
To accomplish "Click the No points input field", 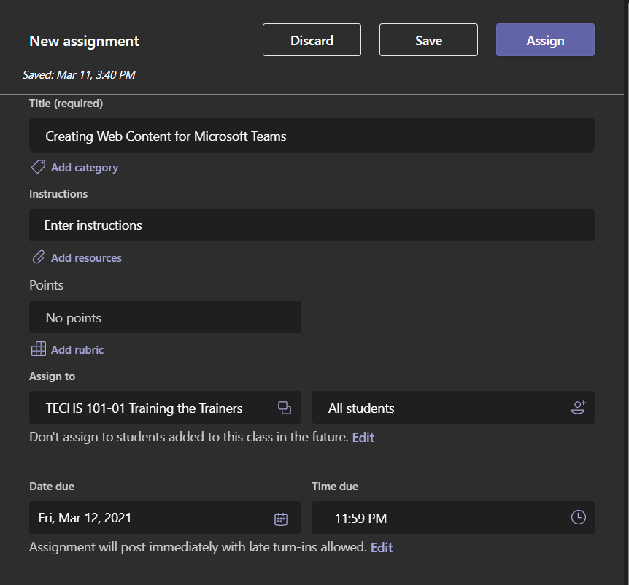I will [165, 317].
